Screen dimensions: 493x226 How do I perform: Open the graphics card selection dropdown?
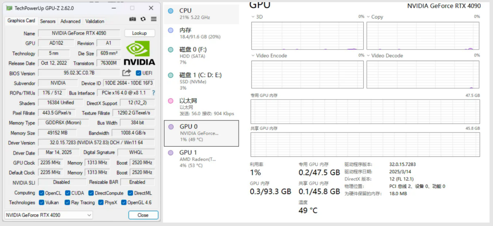49,215
